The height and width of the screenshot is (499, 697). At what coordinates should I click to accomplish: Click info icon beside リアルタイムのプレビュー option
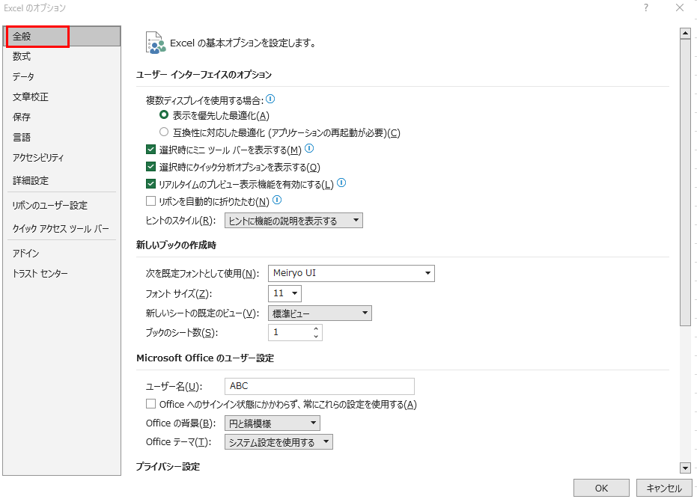pyautogui.click(x=341, y=183)
